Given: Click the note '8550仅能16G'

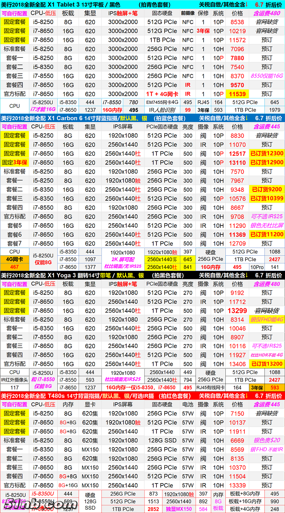Looking at the screenshot, I should [x=267, y=76].
